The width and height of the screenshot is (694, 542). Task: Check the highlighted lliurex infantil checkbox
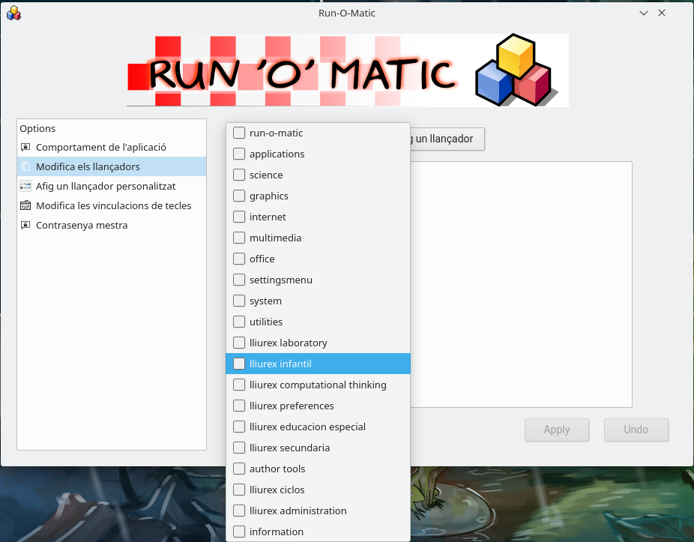click(x=239, y=364)
